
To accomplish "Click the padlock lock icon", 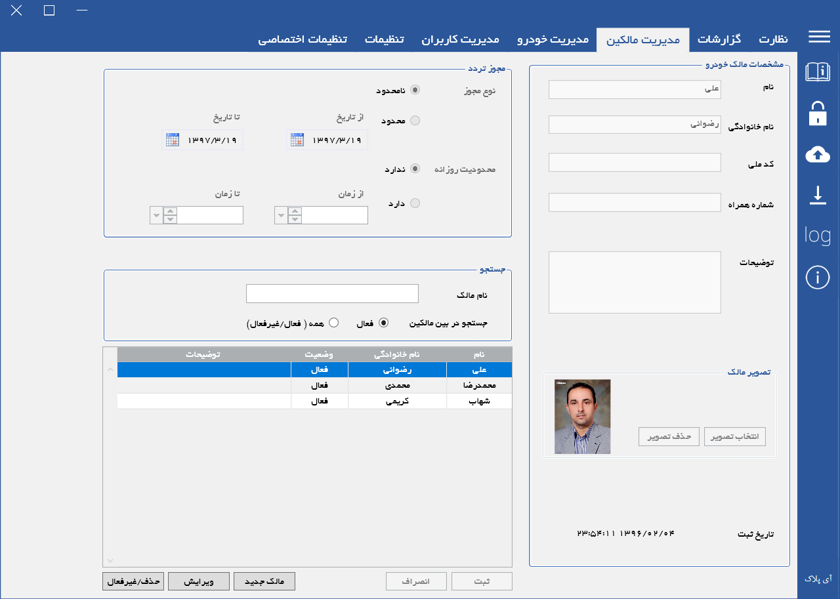I will click(818, 113).
